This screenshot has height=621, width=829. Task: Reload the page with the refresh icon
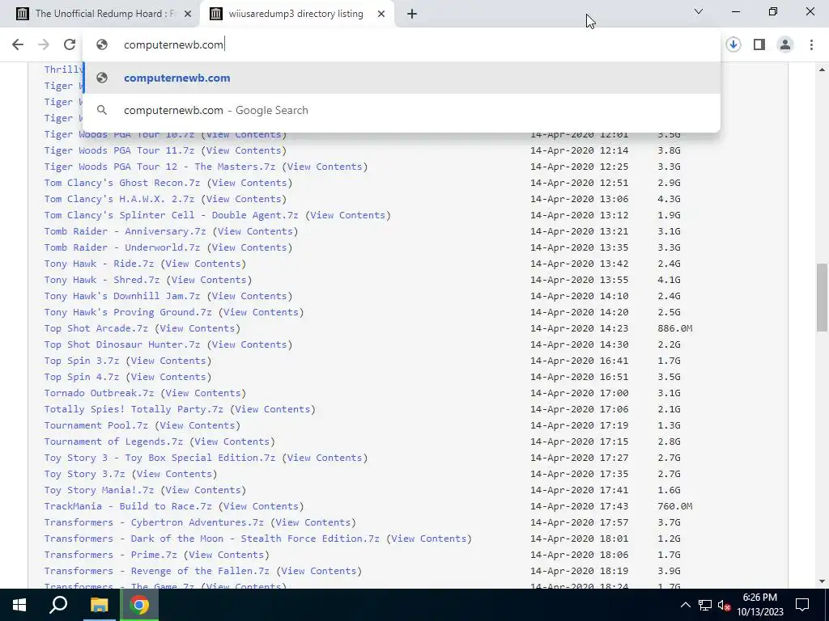(x=70, y=44)
